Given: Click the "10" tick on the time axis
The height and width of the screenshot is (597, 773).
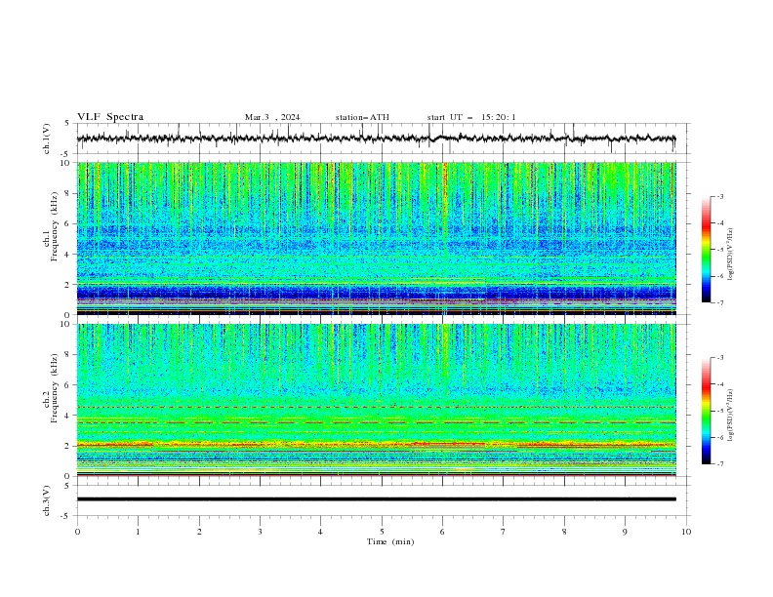Looking at the screenshot, I should point(686,532).
